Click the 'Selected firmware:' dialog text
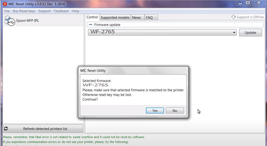 click(97, 81)
